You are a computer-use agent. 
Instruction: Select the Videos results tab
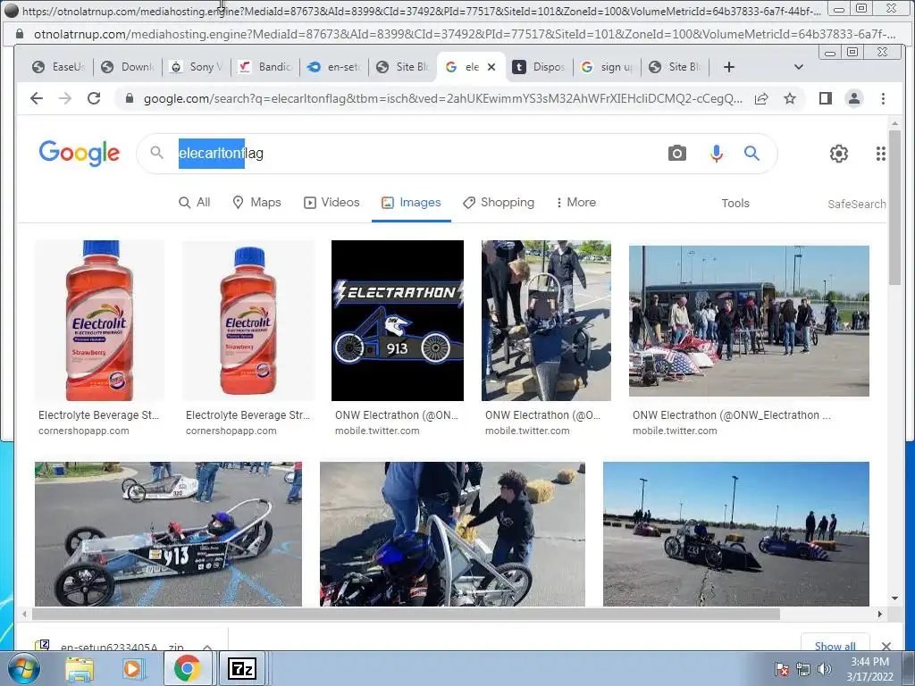tap(332, 203)
